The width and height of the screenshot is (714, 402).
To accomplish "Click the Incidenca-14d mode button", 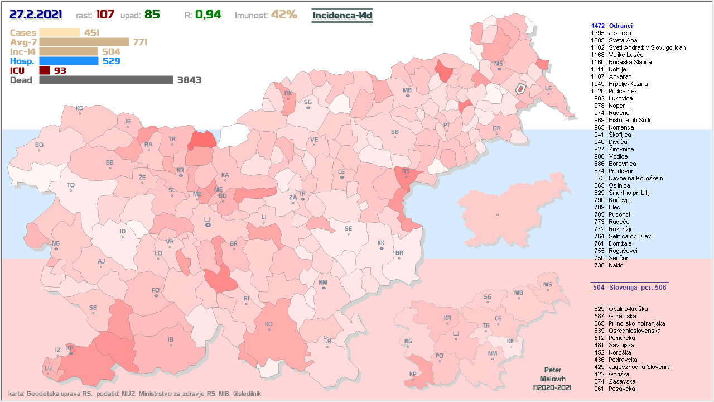I will [342, 15].
